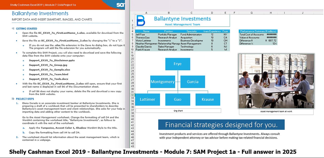Click the Asset management team at work caption

coord(276,112)
